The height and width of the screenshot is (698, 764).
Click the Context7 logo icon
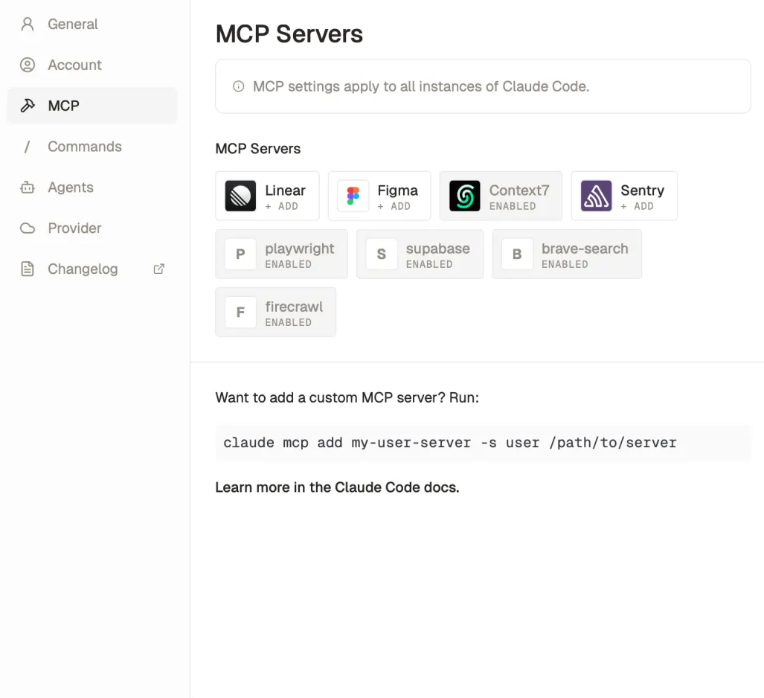(465, 196)
